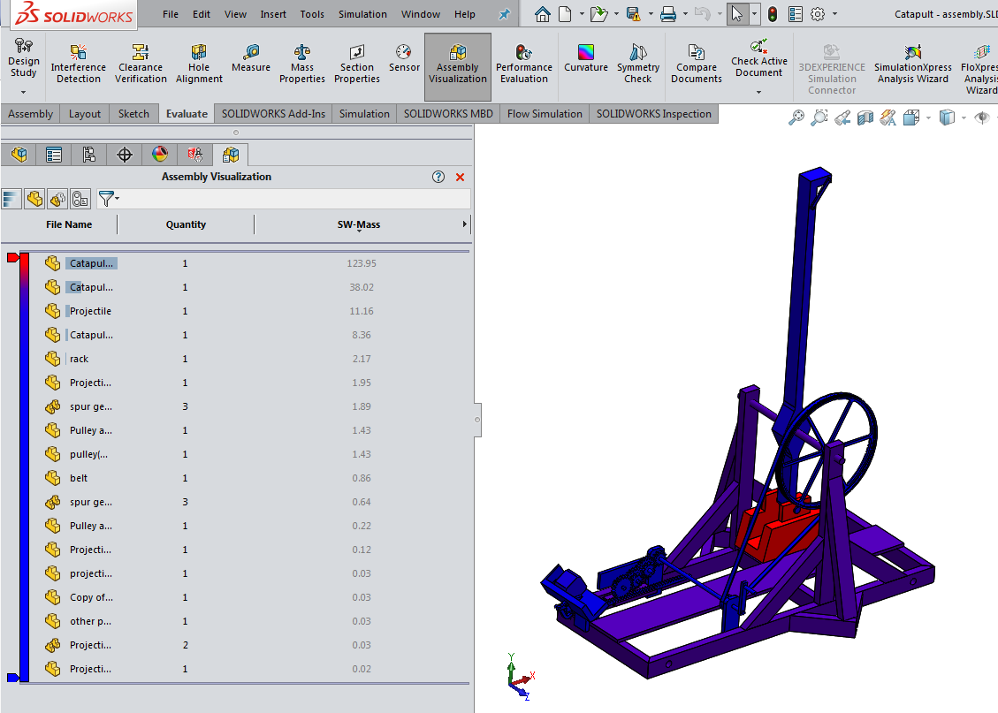Open the Insert menu
Screen dimensions: 998x713
273,14
